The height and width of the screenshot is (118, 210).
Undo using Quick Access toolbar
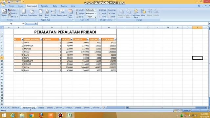pyautogui.click(x=17, y=2)
